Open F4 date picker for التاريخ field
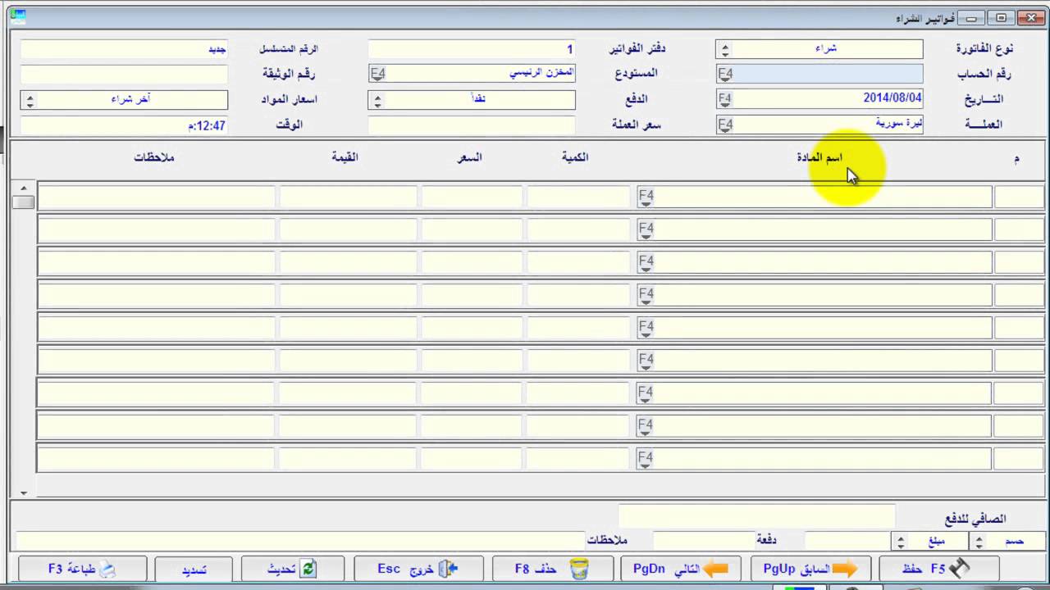 pos(725,99)
